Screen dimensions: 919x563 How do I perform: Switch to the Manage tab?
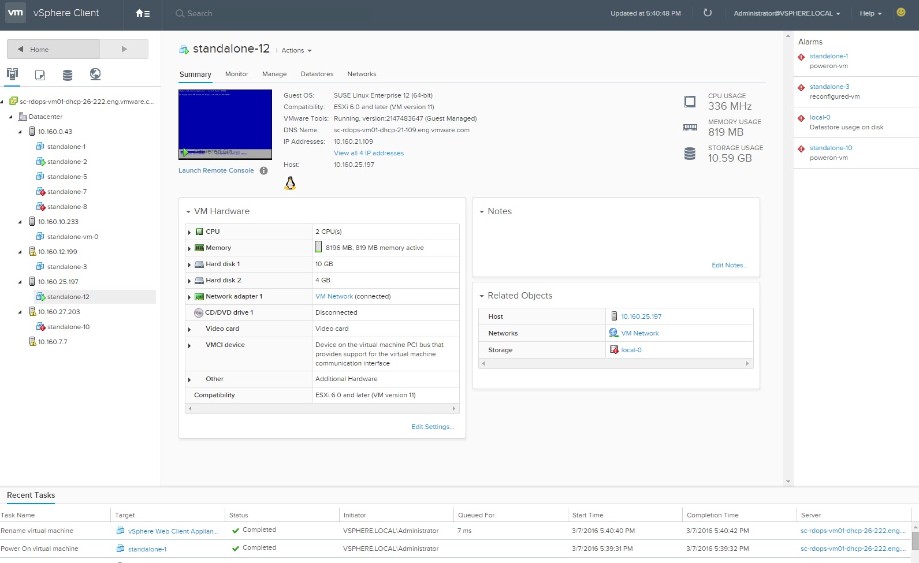[x=274, y=74]
